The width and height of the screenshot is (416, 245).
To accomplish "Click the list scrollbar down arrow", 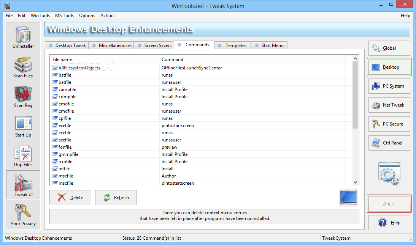I will (355, 182).
